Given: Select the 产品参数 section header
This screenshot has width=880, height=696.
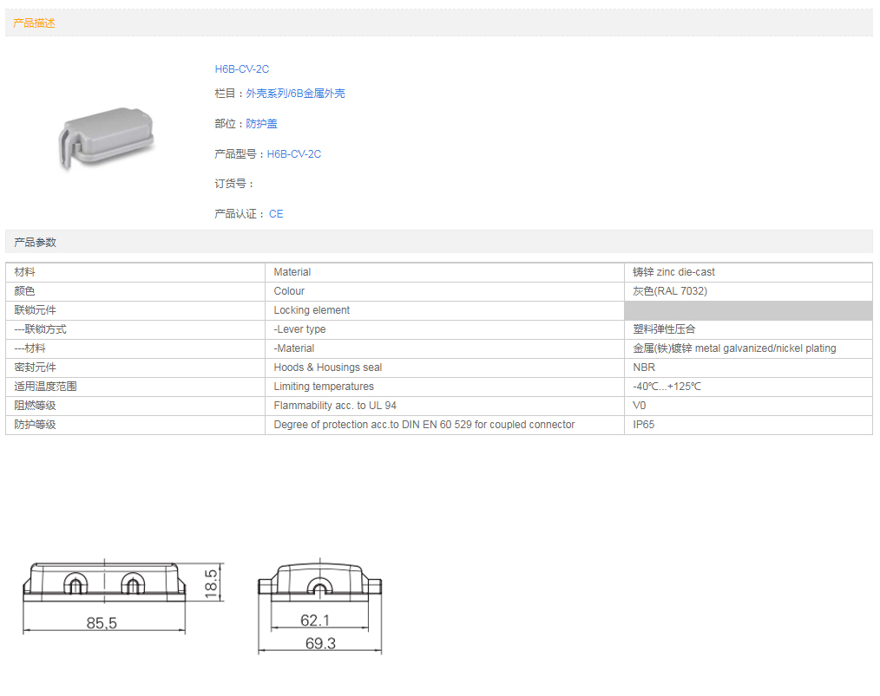Looking at the screenshot, I should (36, 243).
